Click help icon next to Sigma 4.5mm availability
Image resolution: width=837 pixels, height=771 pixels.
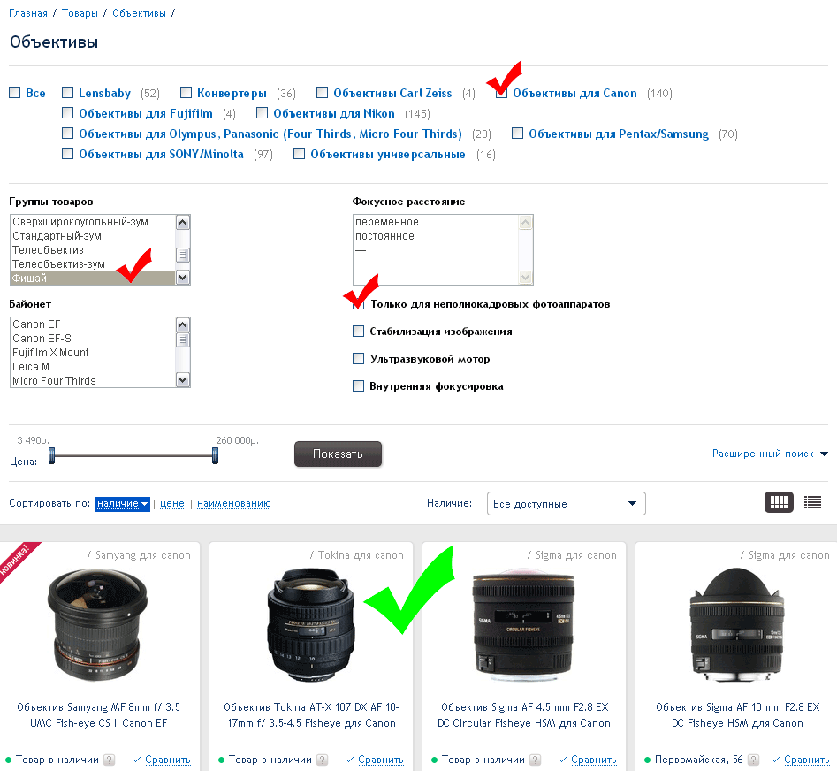(x=535, y=760)
